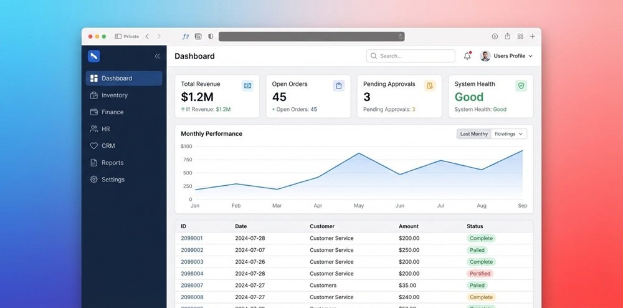The image size is (623, 308).
Task: Click the System Health shield icon
Action: click(521, 85)
